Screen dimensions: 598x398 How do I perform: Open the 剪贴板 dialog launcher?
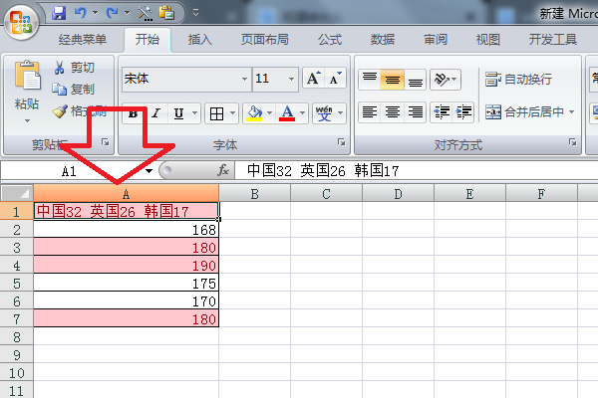click(106, 142)
